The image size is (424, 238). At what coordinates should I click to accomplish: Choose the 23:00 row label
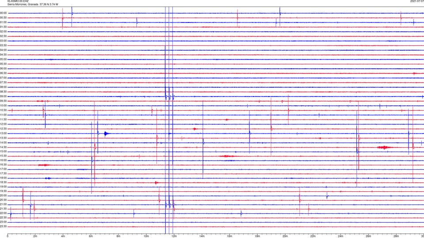4,222
